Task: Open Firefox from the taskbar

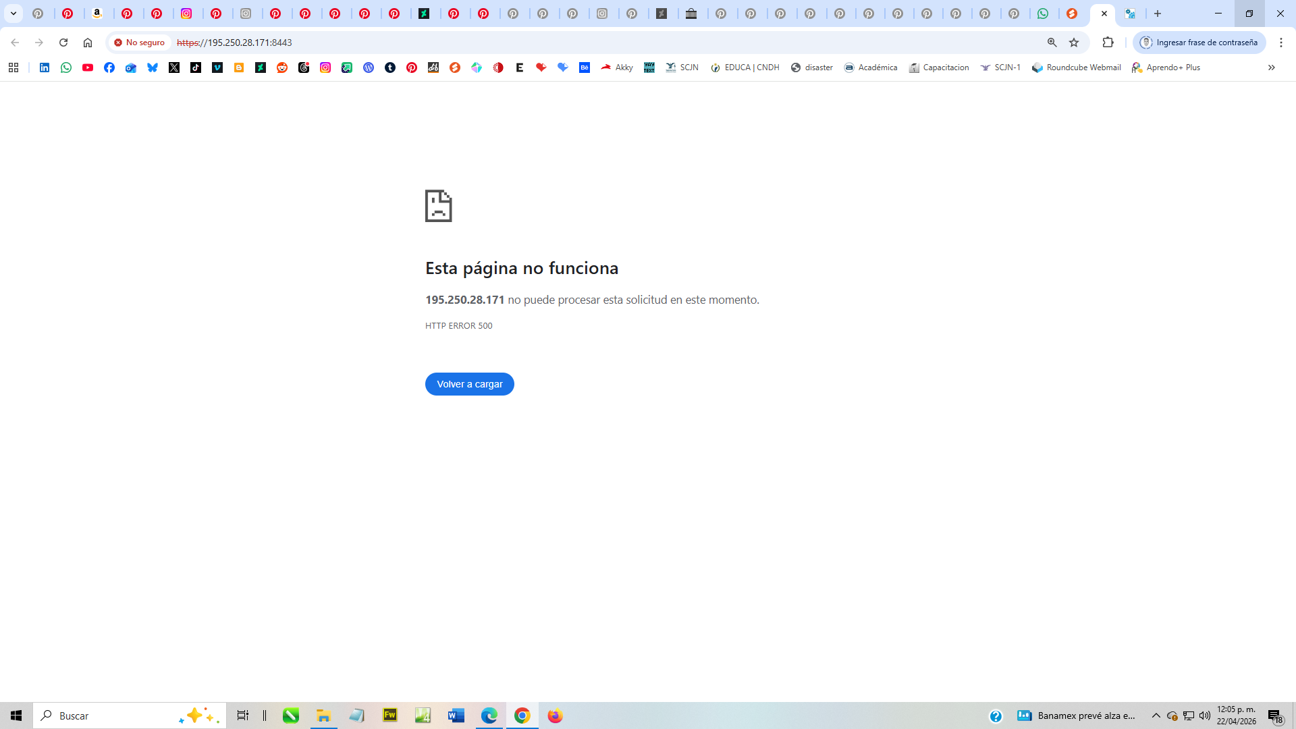Action: [x=555, y=715]
